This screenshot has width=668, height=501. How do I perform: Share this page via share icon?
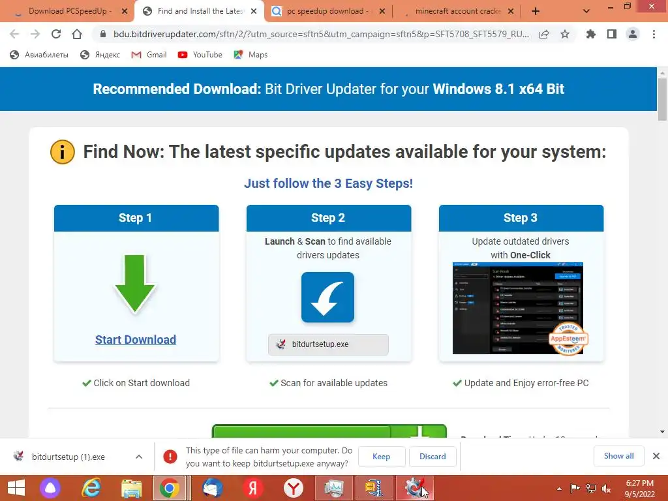544,35
